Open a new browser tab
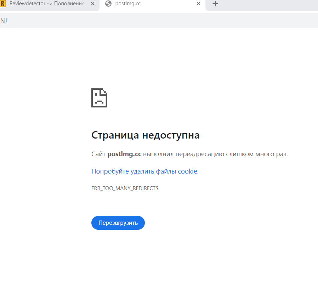 click(x=215, y=4)
